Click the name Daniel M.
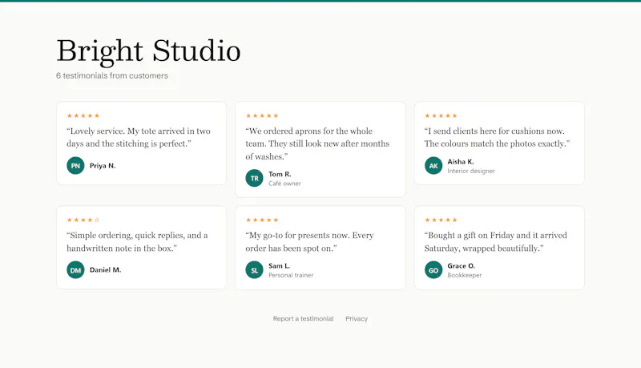The width and height of the screenshot is (641, 368). click(106, 270)
